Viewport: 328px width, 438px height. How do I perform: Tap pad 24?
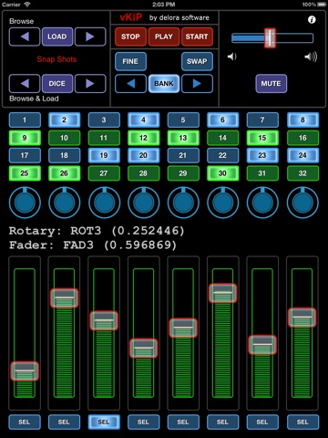(x=302, y=155)
